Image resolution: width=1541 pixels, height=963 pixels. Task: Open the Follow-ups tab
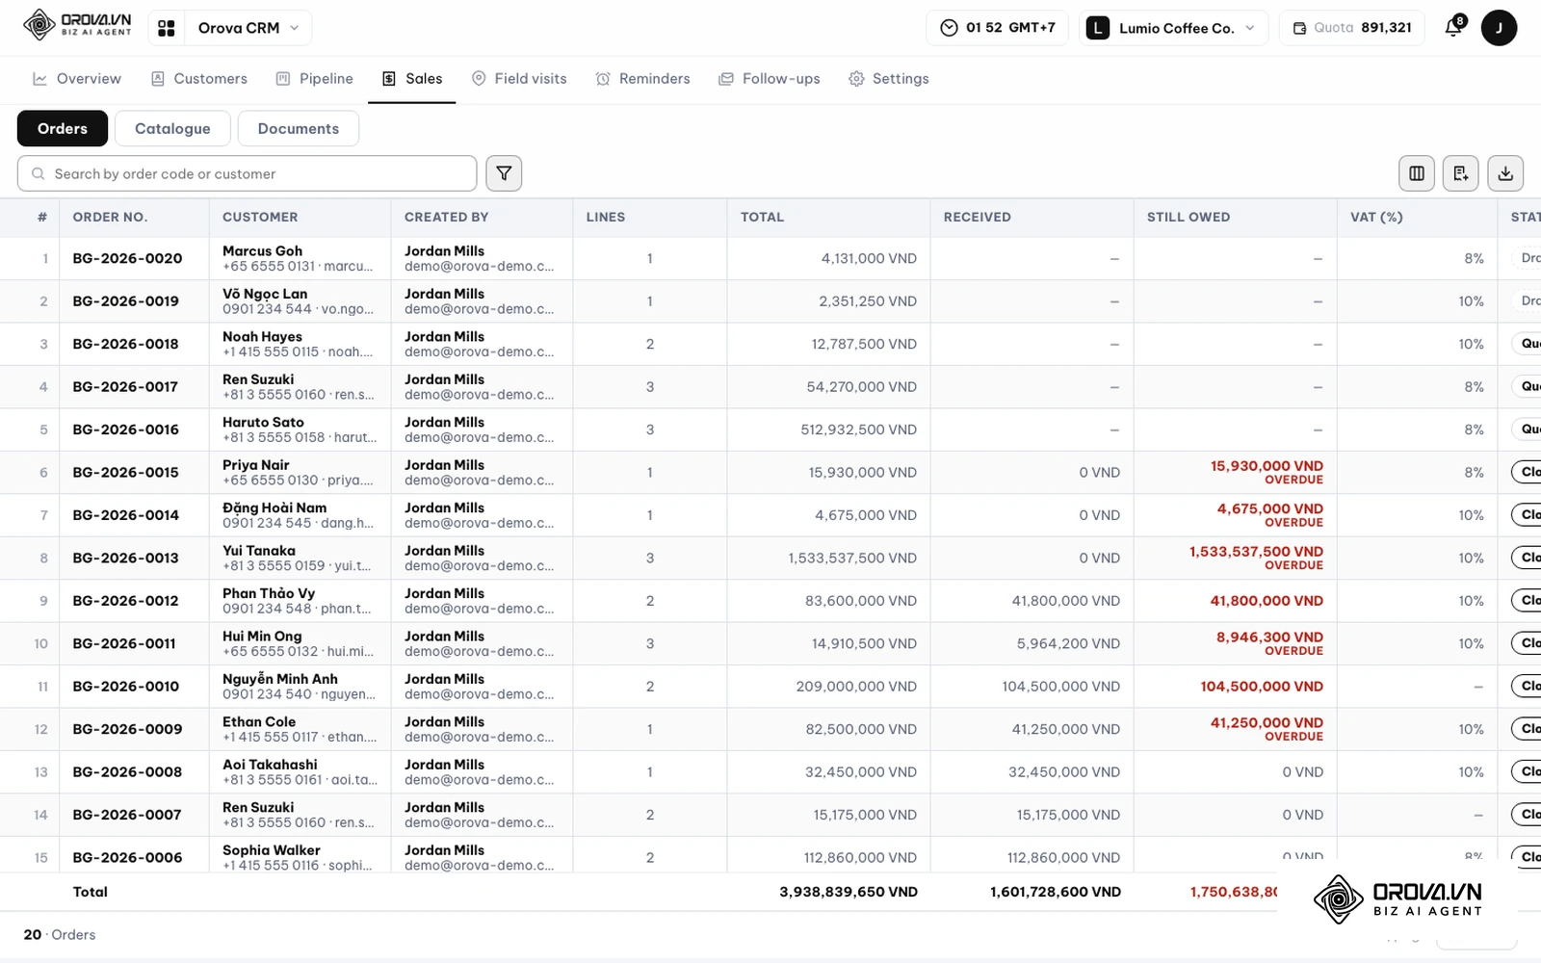pos(770,79)
